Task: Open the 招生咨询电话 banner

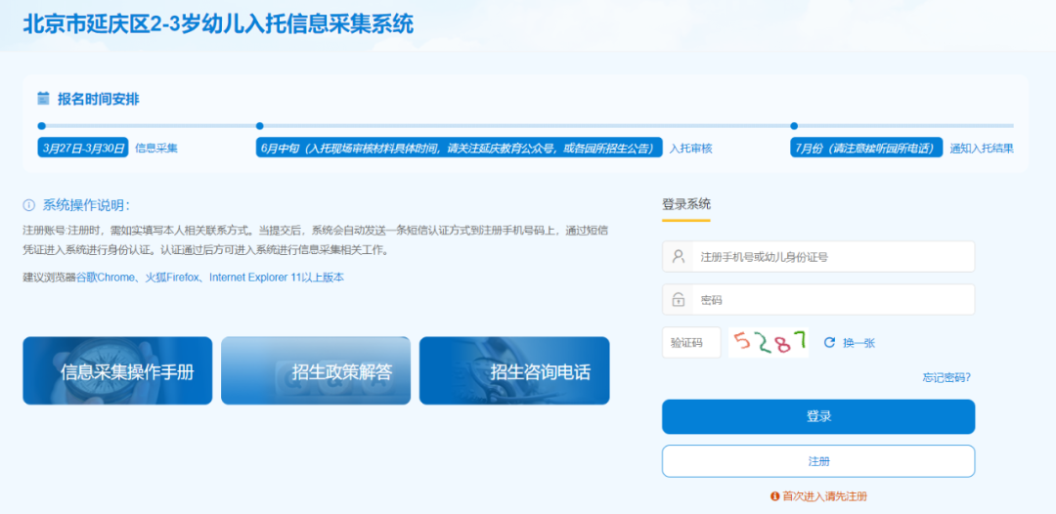Action: coord(514,371)
